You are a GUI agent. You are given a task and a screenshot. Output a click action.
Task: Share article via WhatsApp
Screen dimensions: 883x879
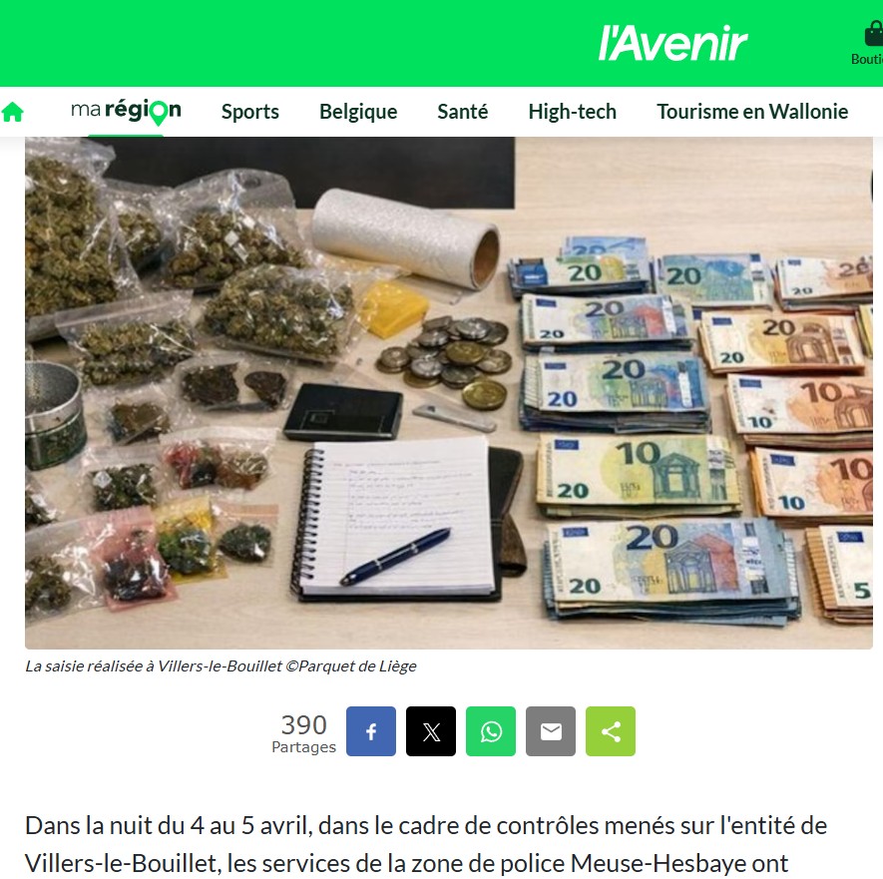pos(491,731)
